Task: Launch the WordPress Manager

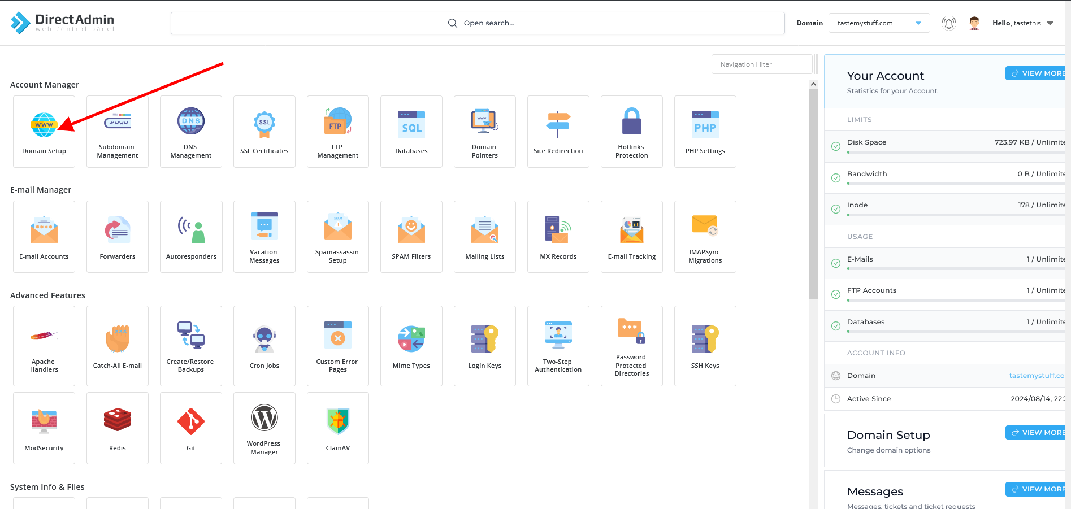Action: [264, 428]
